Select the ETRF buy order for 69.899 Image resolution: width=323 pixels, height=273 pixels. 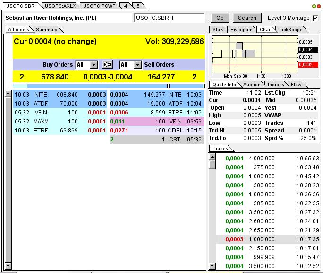pyautogui.click(x=60, y=131)
